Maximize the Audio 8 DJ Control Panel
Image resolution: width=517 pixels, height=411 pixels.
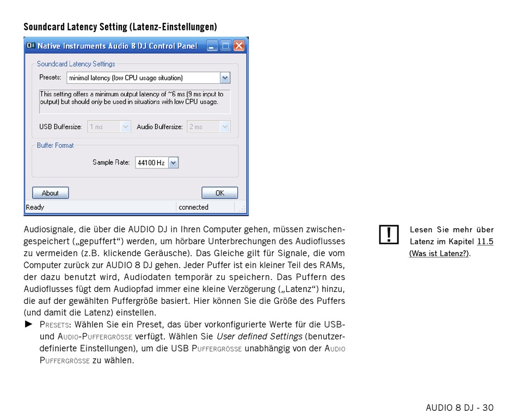pyautogui.click(x=225, y=46)
